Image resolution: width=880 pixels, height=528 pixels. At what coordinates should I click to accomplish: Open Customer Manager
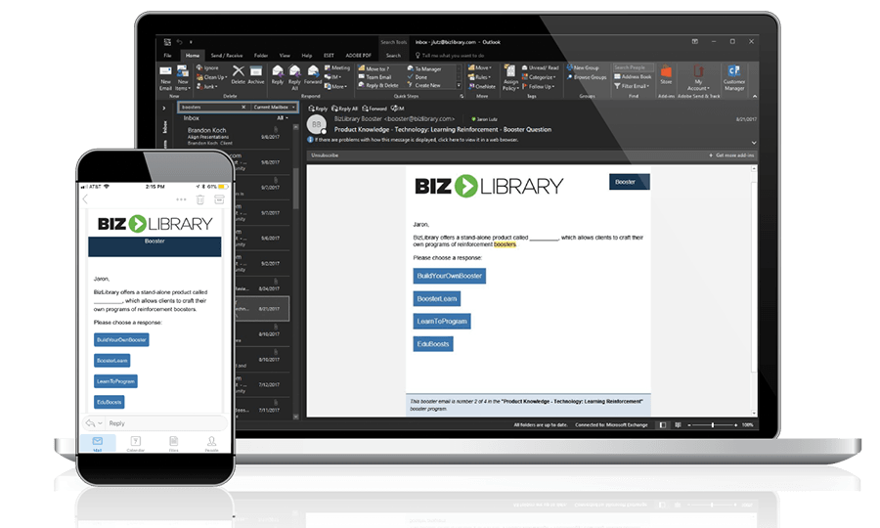point(734,78)
